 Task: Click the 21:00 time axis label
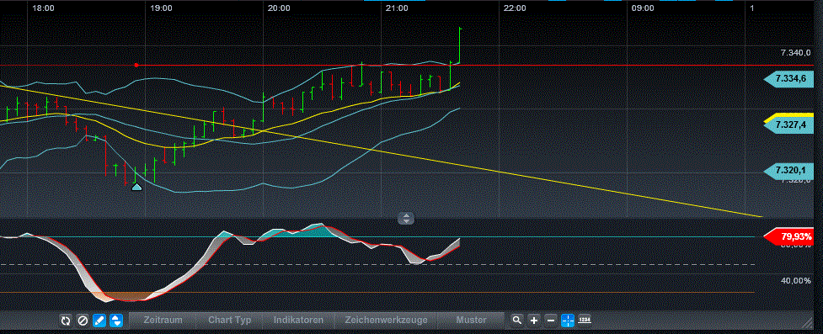click(397, 8)
